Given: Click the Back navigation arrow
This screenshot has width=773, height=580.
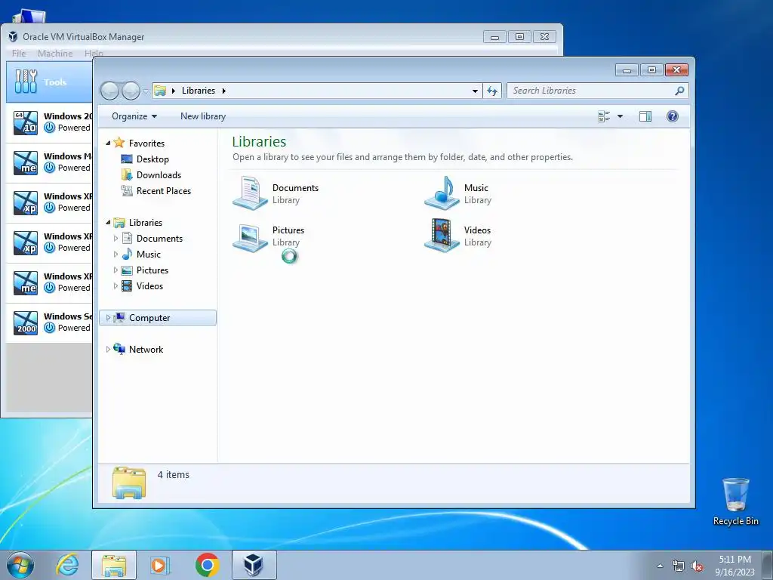Looking at the screenshot, I should (109, 91).
